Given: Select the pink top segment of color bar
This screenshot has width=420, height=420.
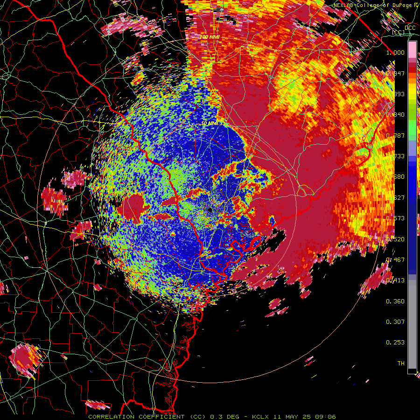Looking at the screenshot, I should (412, 50).
